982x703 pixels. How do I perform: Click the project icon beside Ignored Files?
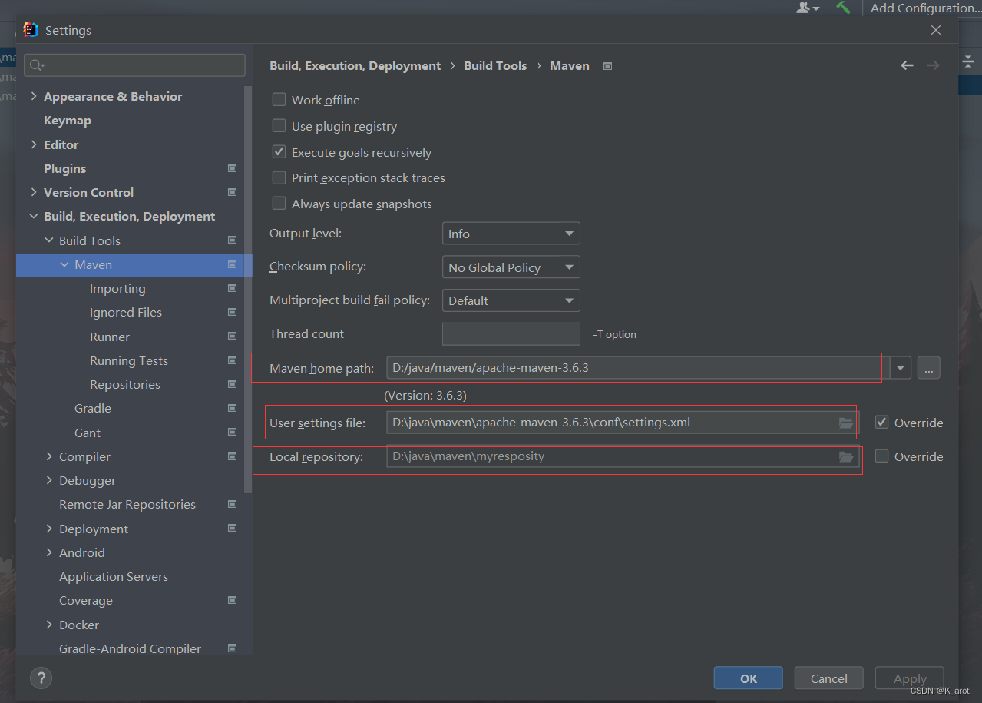click(x=233, y=312)
